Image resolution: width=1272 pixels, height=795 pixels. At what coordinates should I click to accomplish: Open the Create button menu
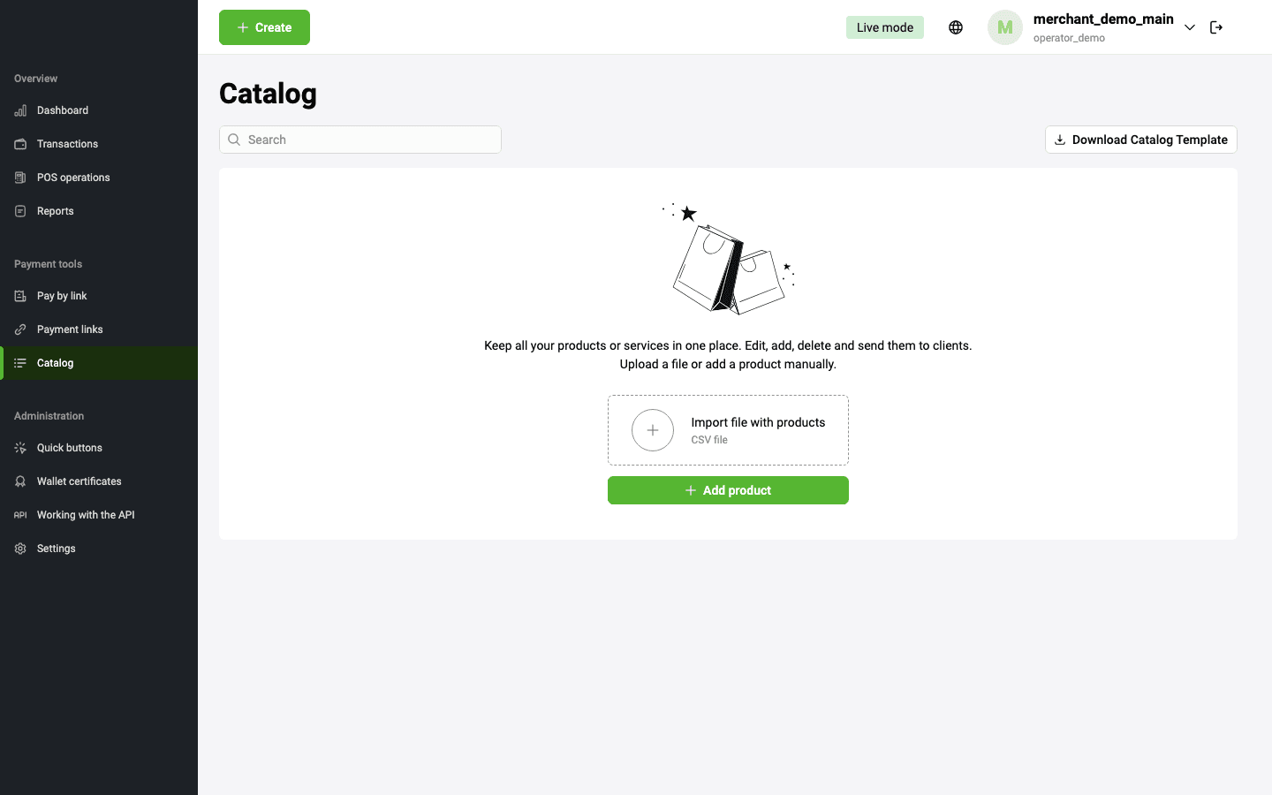click(264, 27)
